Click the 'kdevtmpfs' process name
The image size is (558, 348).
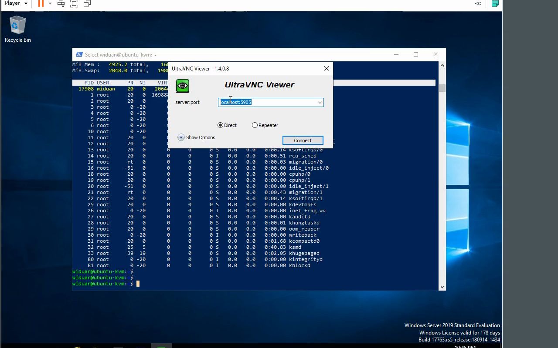coord(303,204)
